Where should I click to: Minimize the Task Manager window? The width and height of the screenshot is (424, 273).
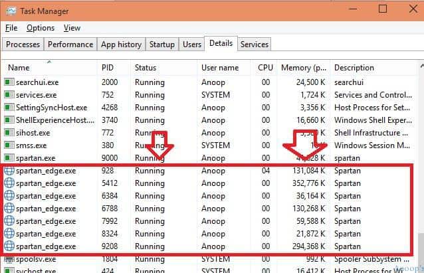(x=353, y=9)
